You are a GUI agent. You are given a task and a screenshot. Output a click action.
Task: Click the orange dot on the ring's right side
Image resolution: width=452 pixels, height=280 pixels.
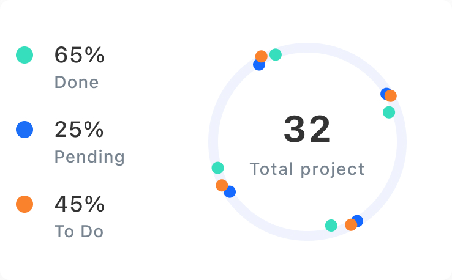click(x=391, y=96)
